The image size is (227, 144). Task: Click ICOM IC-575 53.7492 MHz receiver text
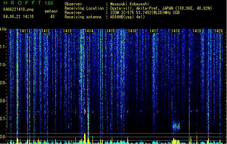tap(145, 13)
